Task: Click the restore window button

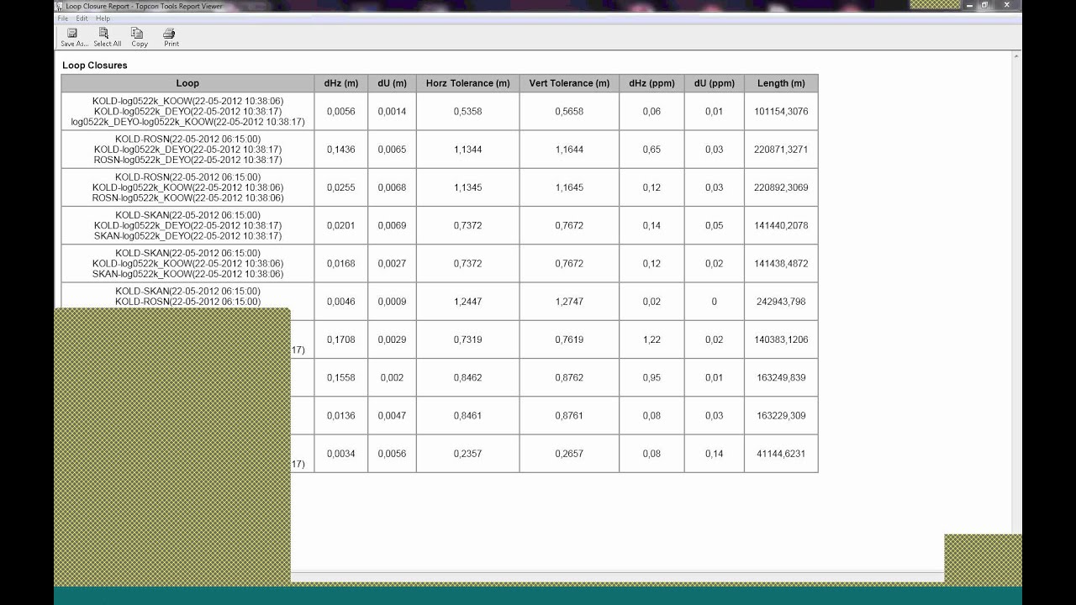Action: tap(985, 5)
